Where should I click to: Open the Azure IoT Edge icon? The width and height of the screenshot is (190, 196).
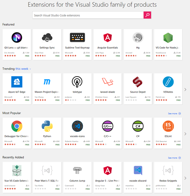[17, 82]
